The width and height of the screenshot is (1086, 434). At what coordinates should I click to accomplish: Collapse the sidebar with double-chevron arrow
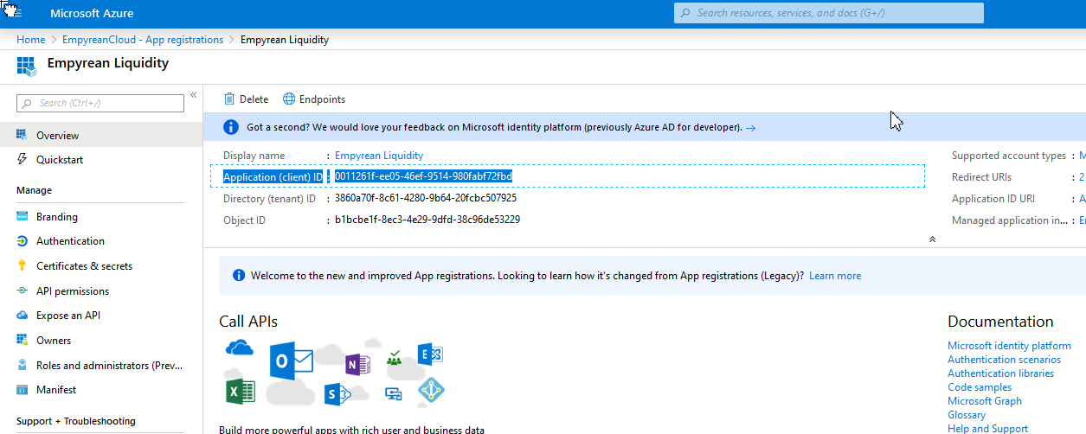coord(194,95)
